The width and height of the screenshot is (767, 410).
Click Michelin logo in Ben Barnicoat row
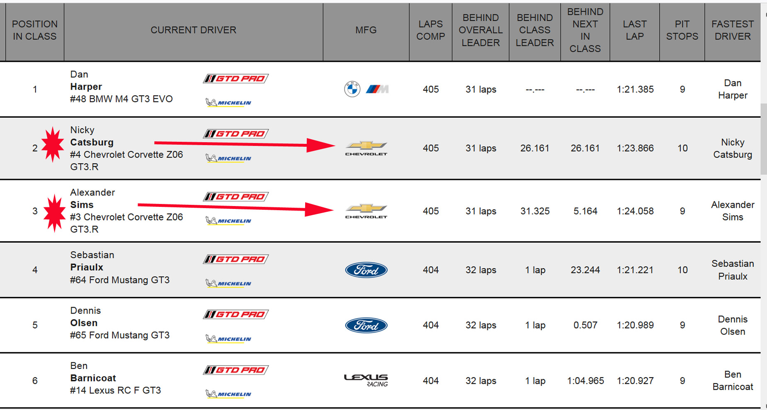click(228, 394)
